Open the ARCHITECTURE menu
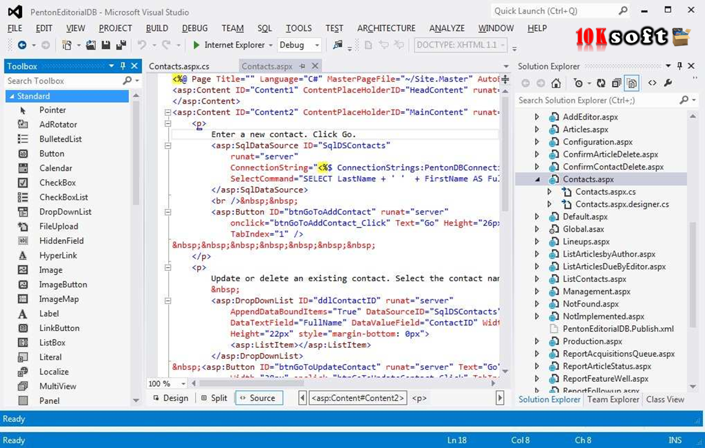Image resolution: width=705 pixels, height=448 pixels. pos(386,28)
